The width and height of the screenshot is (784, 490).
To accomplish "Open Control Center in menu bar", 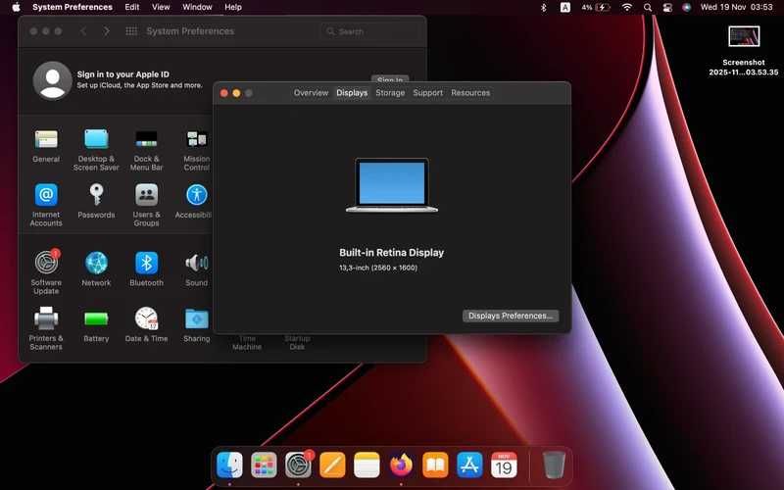I will 667,7.
